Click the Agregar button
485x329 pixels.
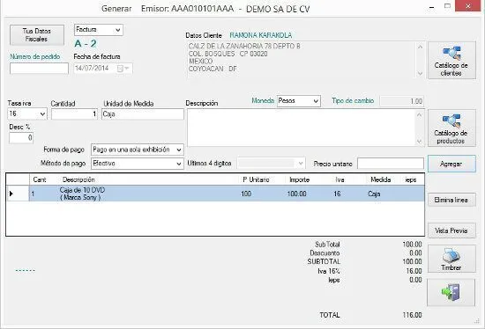pos(451,164)
